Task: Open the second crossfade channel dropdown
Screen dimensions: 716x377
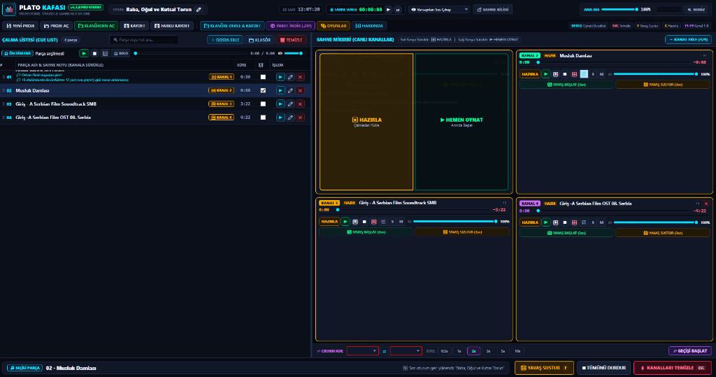Action: (406, 351)
